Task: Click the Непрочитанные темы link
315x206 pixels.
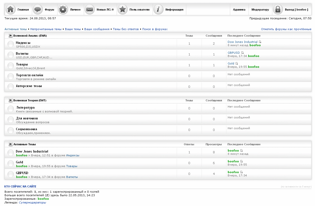Action: pyautogui.click(x=46, y=29)
